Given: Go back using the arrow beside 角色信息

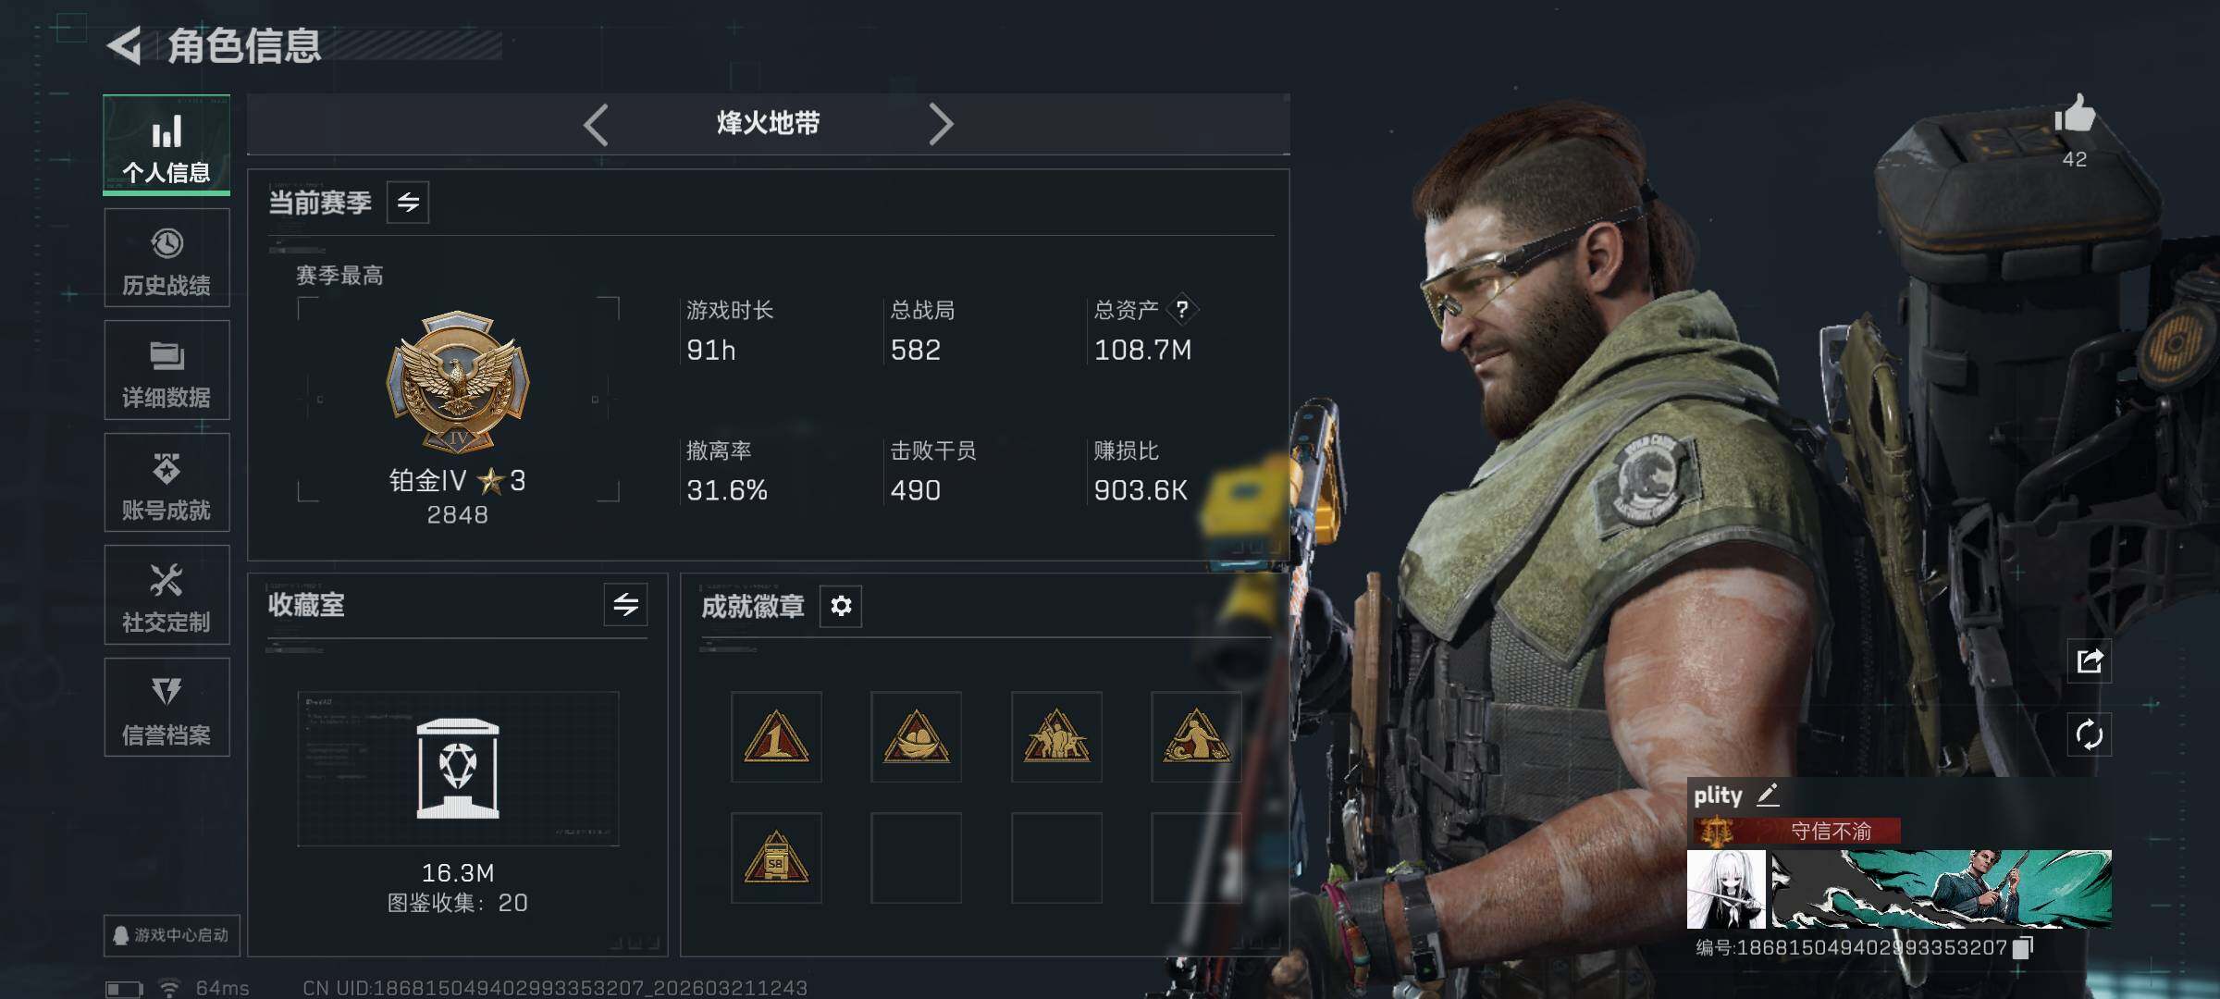Looking at the screenshot, I should (125, 45).
